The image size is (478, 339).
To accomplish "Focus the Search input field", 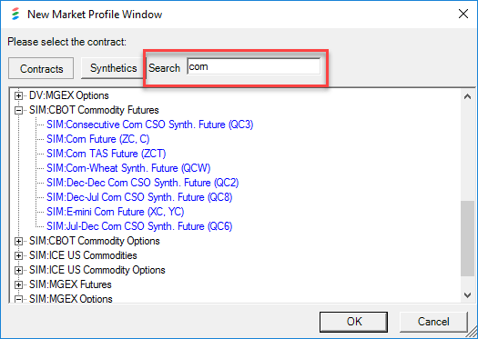I will coord(254,66).
